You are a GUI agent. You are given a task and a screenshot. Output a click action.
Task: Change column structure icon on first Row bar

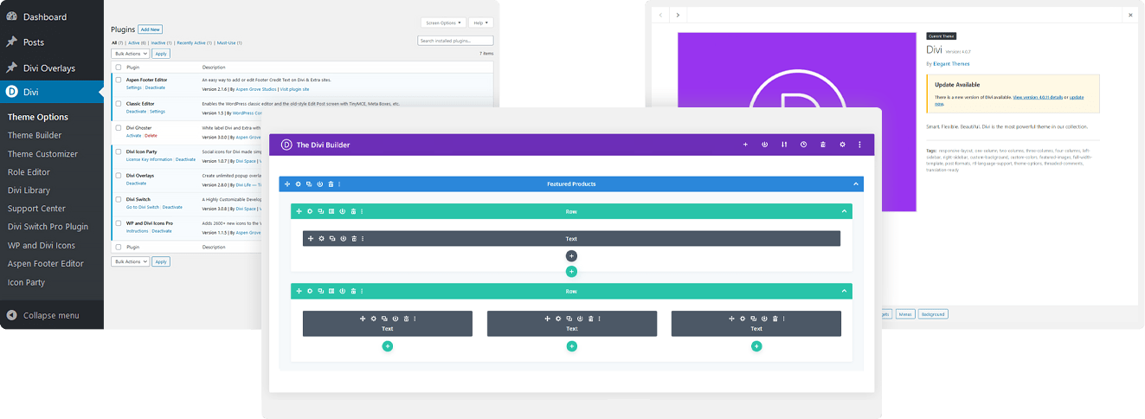(x=331, y=211)
